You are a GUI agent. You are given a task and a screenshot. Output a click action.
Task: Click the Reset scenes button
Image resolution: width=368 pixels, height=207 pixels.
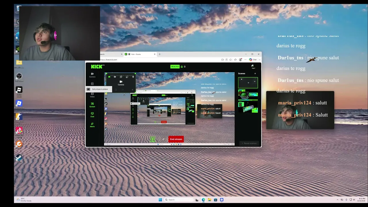coord(249,143)
